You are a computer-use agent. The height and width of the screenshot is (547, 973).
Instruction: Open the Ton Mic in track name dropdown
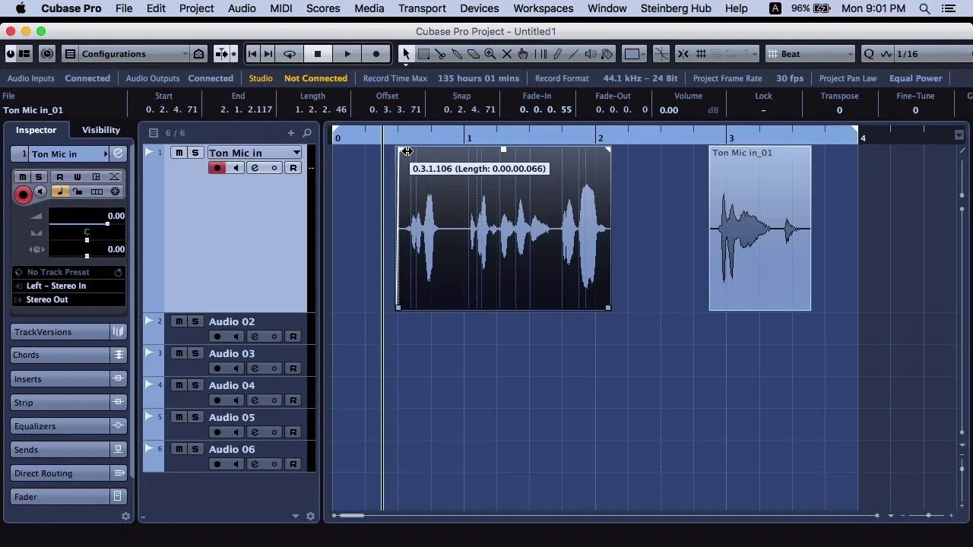[255, 153]
